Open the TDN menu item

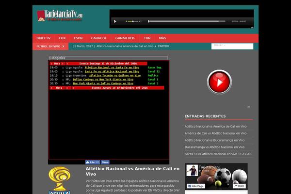pyautogui.click(x=147, y=38)
